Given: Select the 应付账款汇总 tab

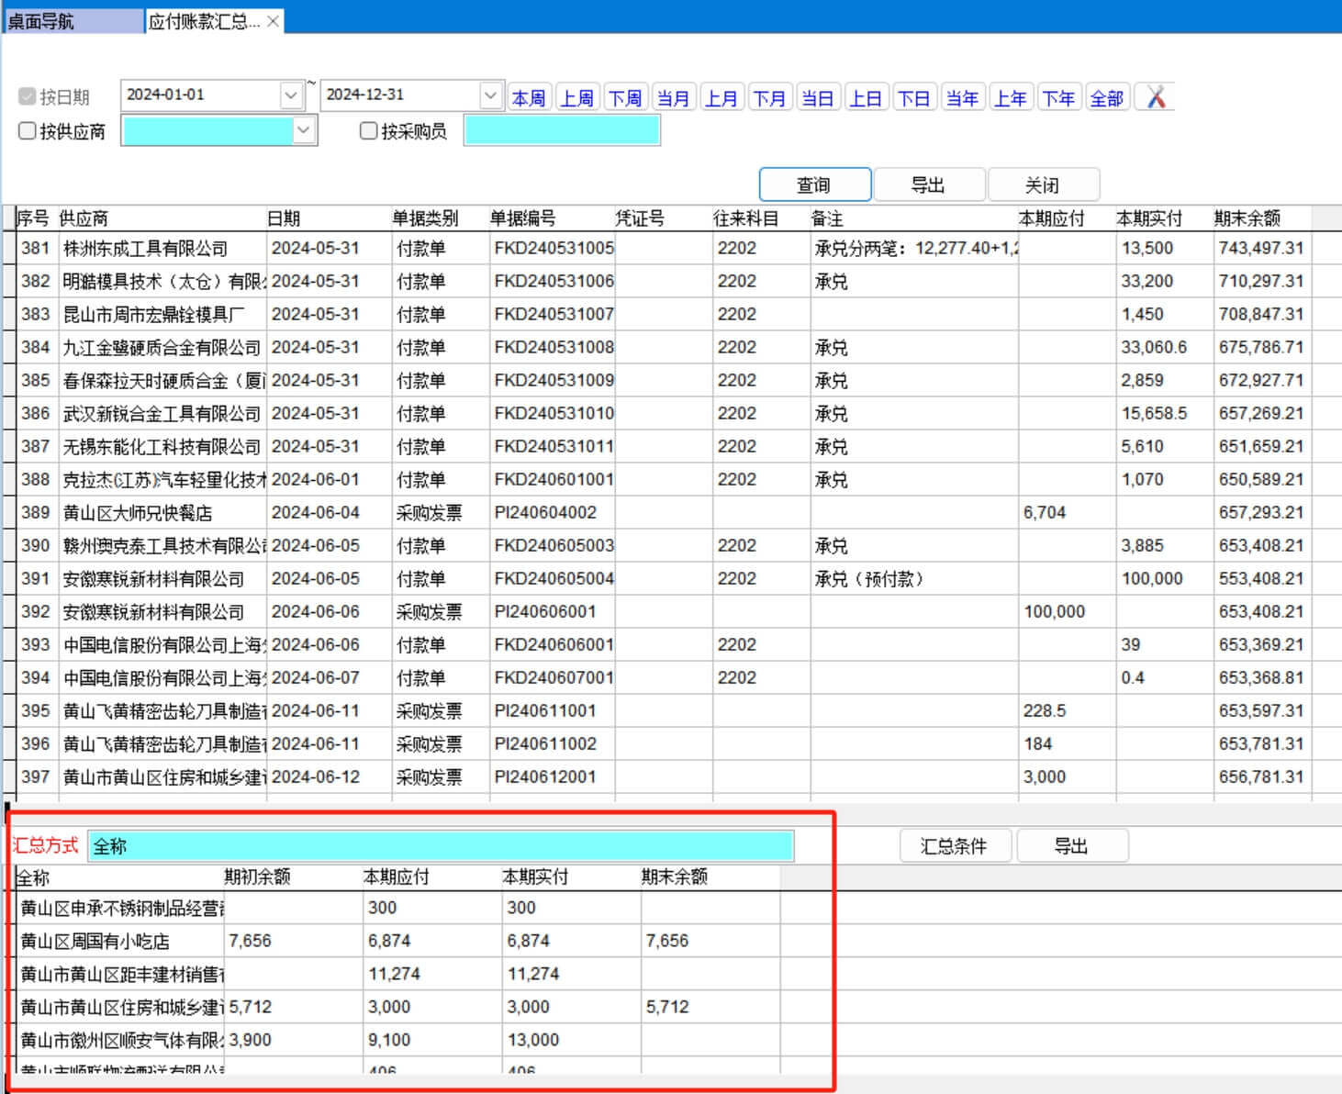Looking at the screenshot, I should [x=204, y=21].
